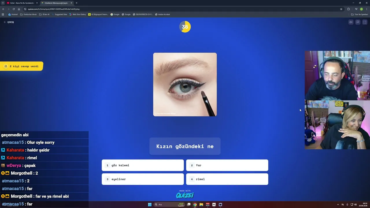The width and height of the screenshot is (370, 208).
Task: Click the taskbar search box Ara
Action: [169, 205]
